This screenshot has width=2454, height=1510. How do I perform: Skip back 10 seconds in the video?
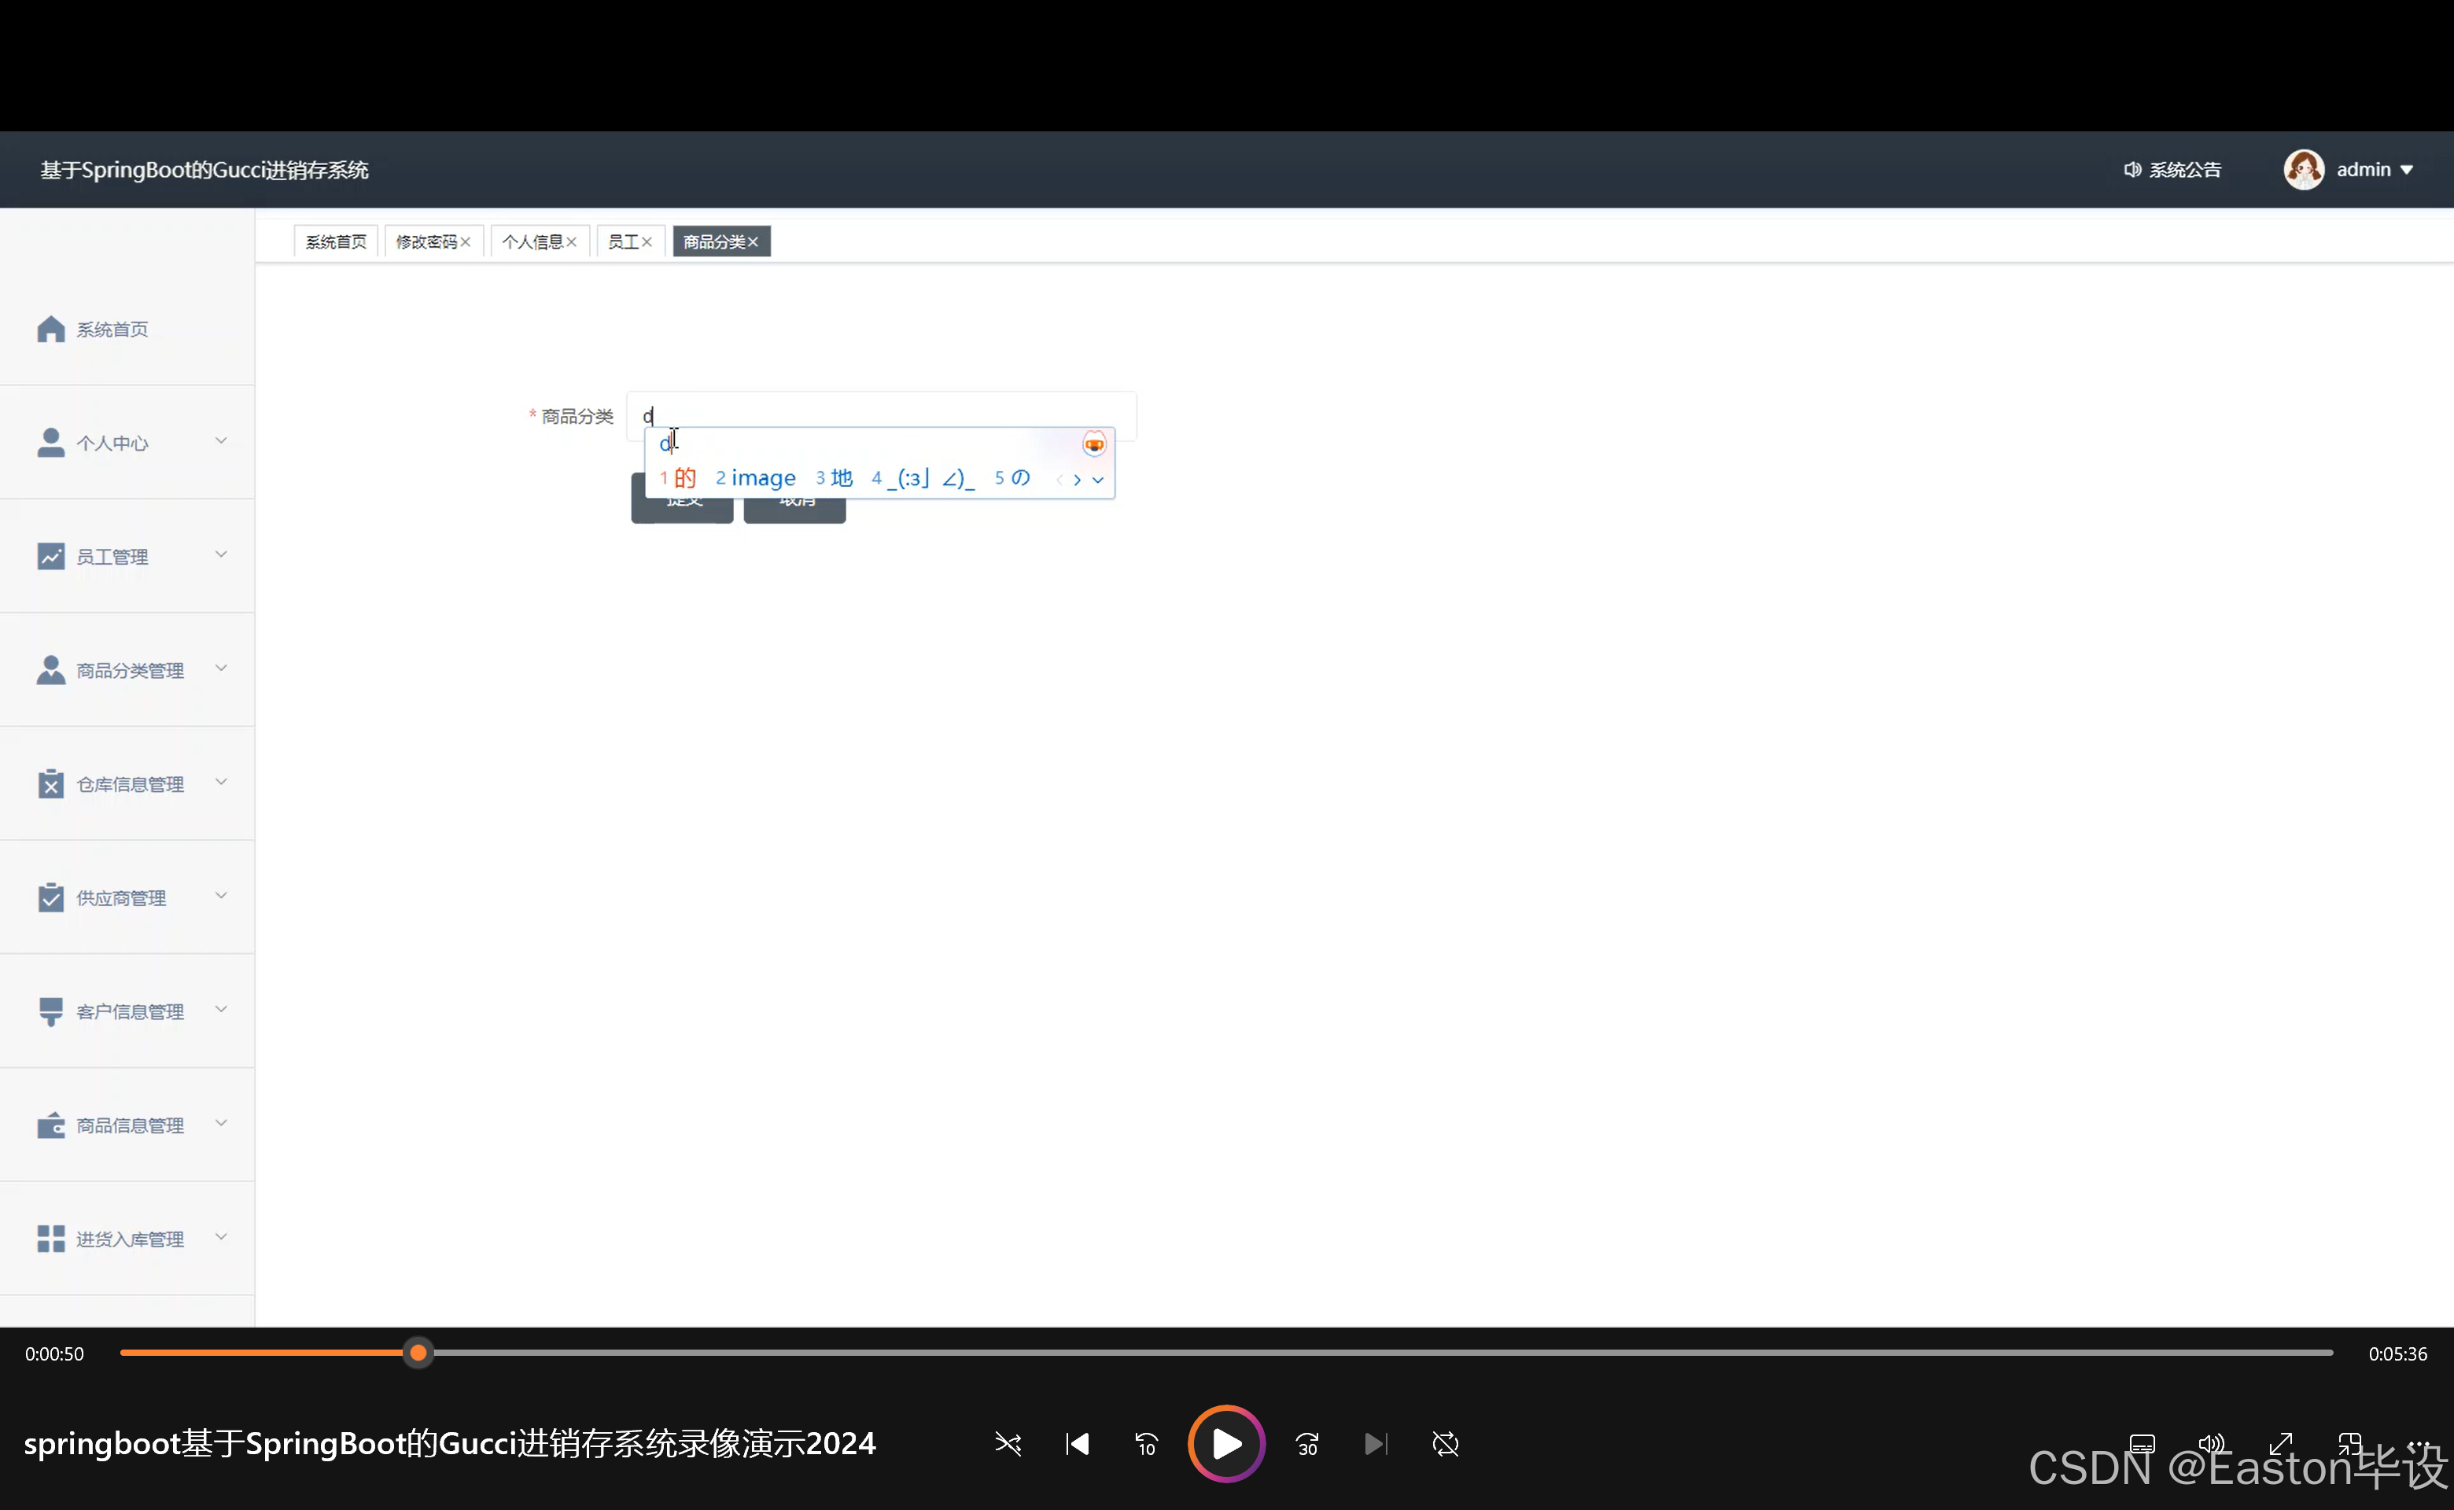point(1146,1444)
